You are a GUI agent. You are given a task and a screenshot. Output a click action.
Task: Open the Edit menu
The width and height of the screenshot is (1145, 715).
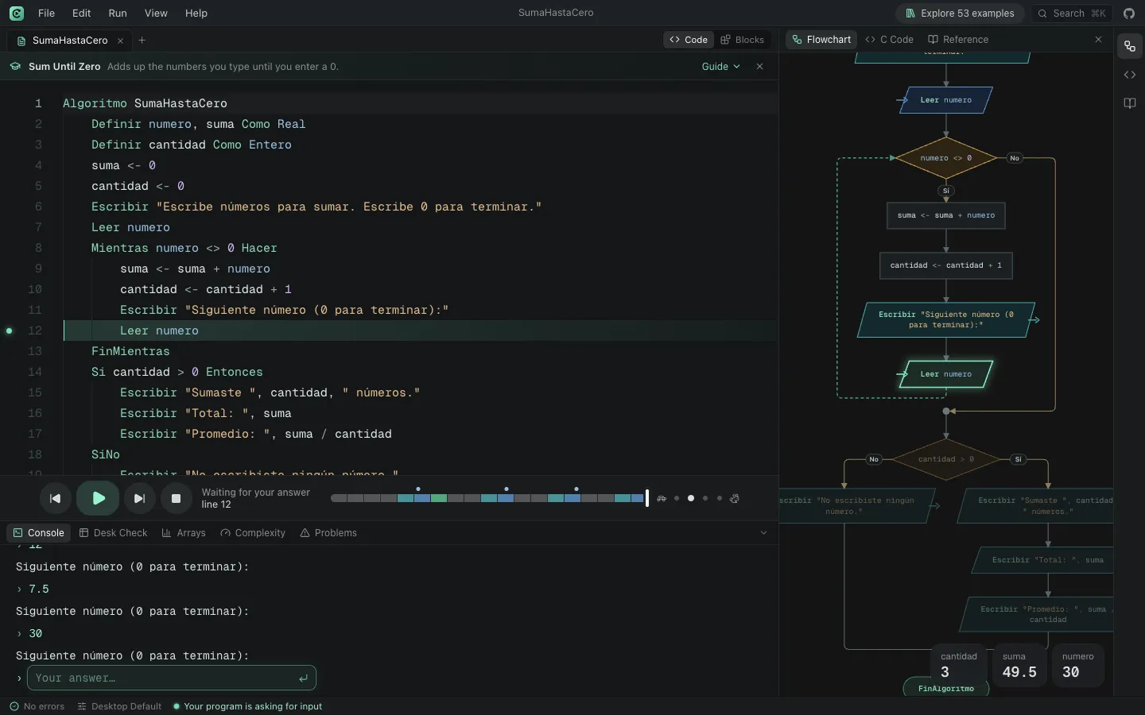(81, 13)
